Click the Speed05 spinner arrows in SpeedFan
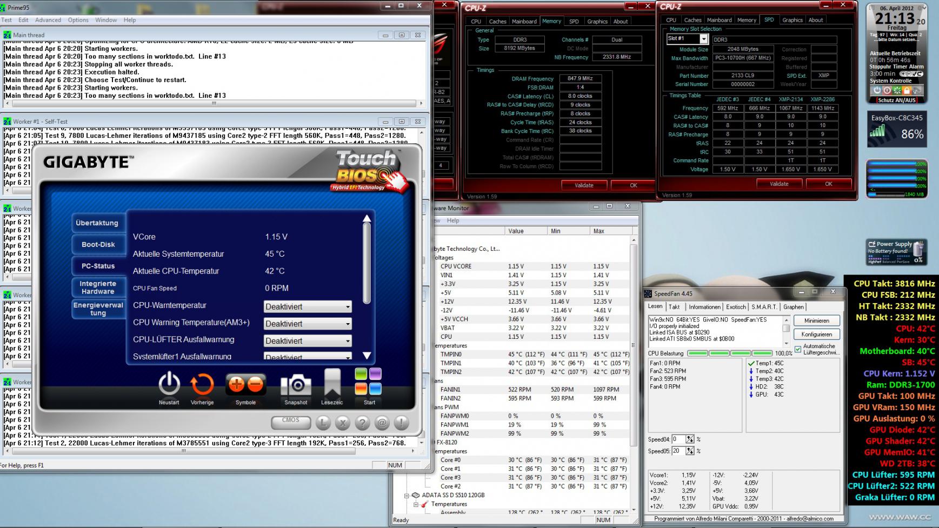939x528 pixels. point(690,451)
